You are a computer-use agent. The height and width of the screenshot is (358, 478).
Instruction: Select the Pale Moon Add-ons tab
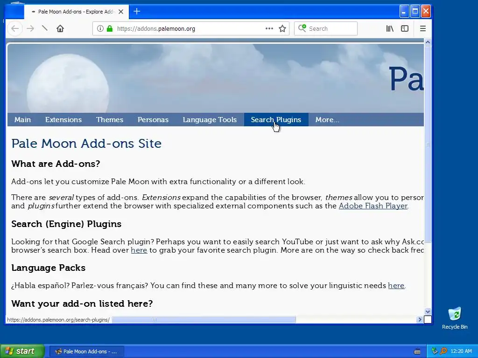coord(77,12)
